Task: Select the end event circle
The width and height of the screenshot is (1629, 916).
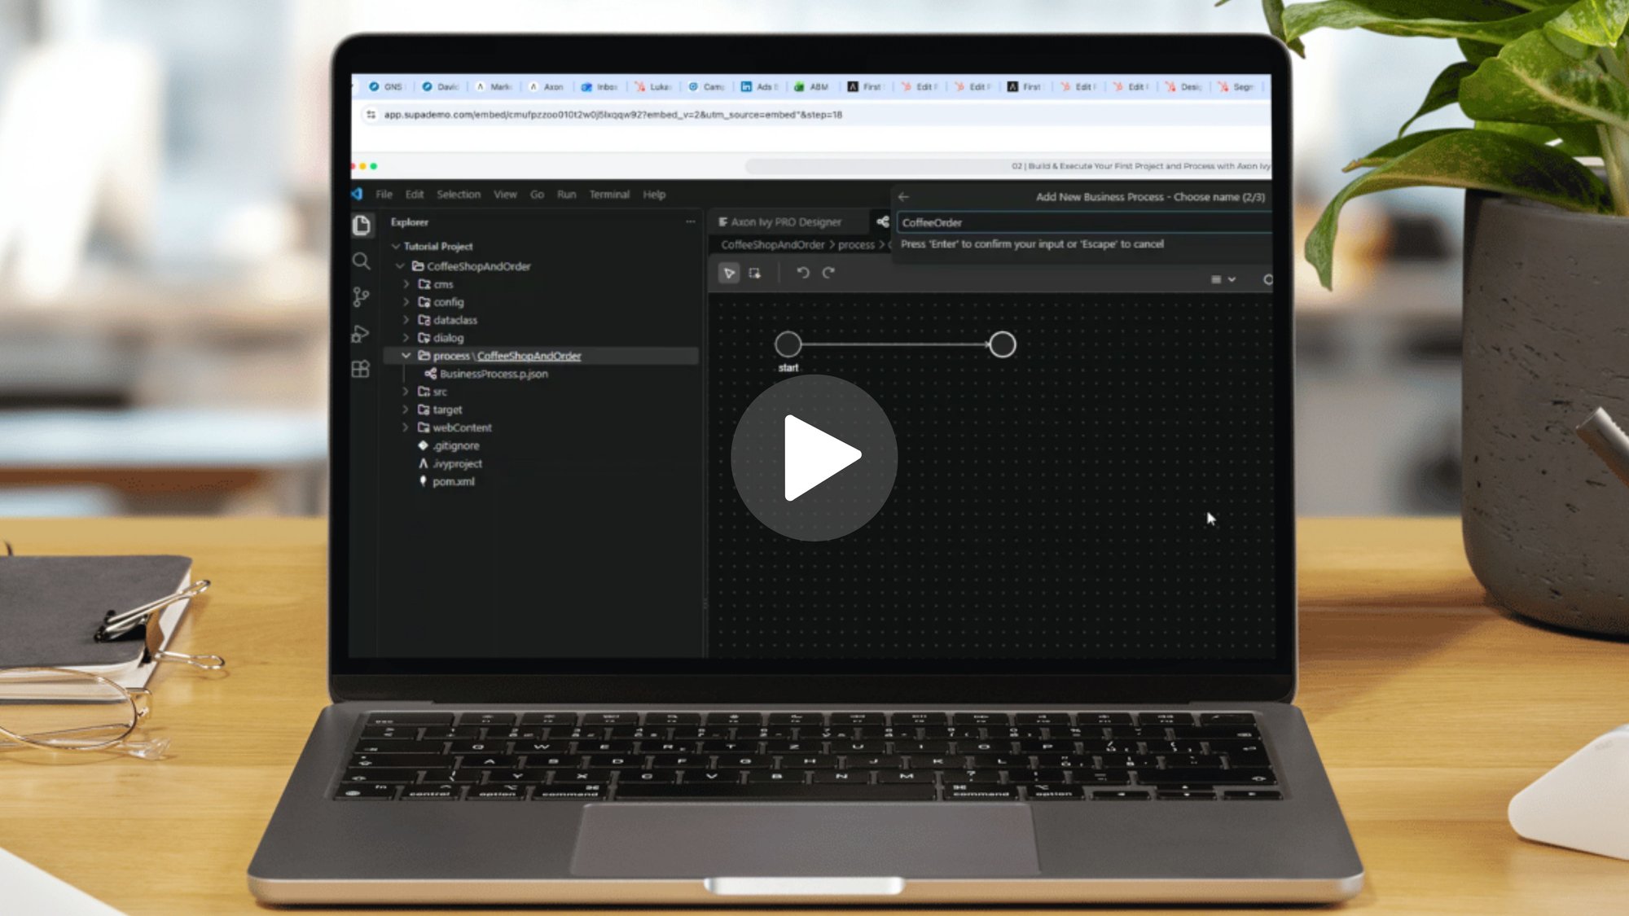Action: click(x=1002, y=344)
